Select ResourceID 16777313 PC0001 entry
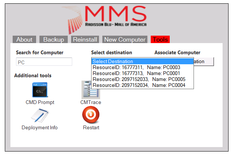This screenshot has height=156, width=233. click(x=143, y=73)
